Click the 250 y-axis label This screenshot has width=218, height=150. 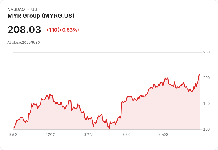(206, 52)
